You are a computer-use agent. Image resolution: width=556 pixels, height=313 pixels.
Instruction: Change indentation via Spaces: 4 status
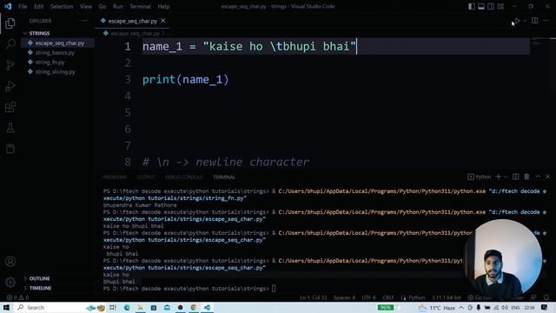coord(344,297)
